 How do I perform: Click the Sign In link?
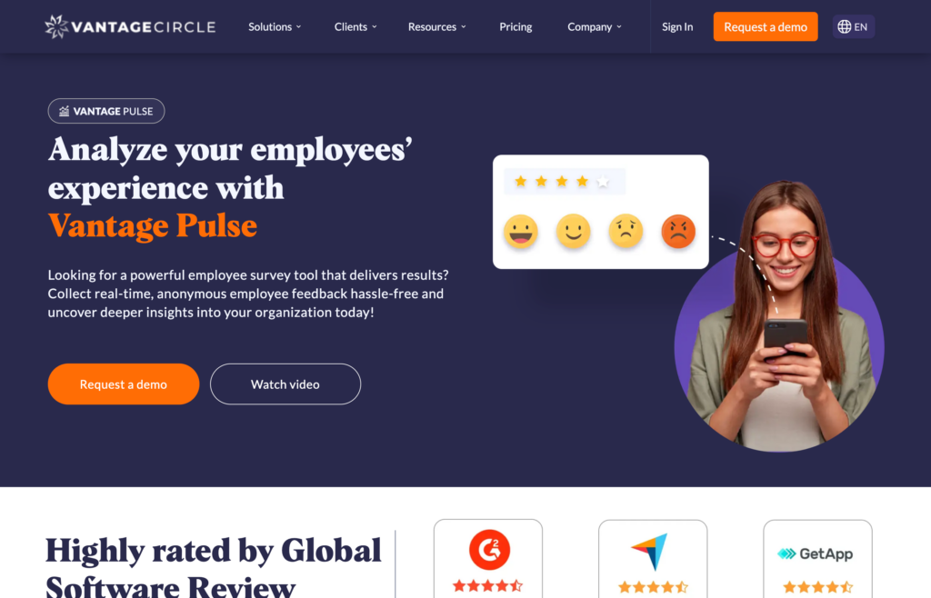tap(677, 26)
